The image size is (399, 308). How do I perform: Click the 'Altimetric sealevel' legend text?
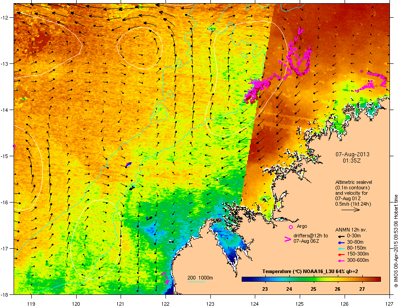[x=354, y=182]
